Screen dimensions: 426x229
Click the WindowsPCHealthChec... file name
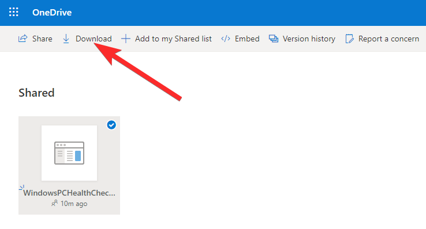(69, 193)
